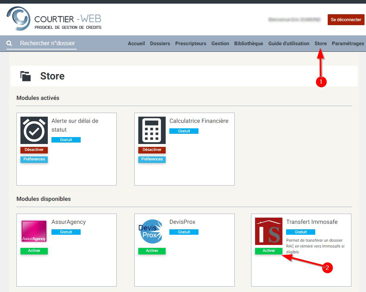
Task: Go to the Dossiers menu
Action: 160,43
